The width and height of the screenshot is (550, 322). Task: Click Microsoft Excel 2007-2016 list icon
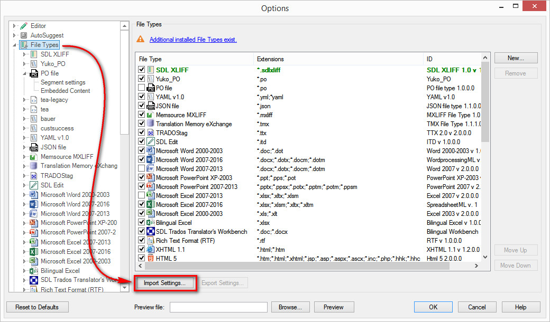coord(151,204)
